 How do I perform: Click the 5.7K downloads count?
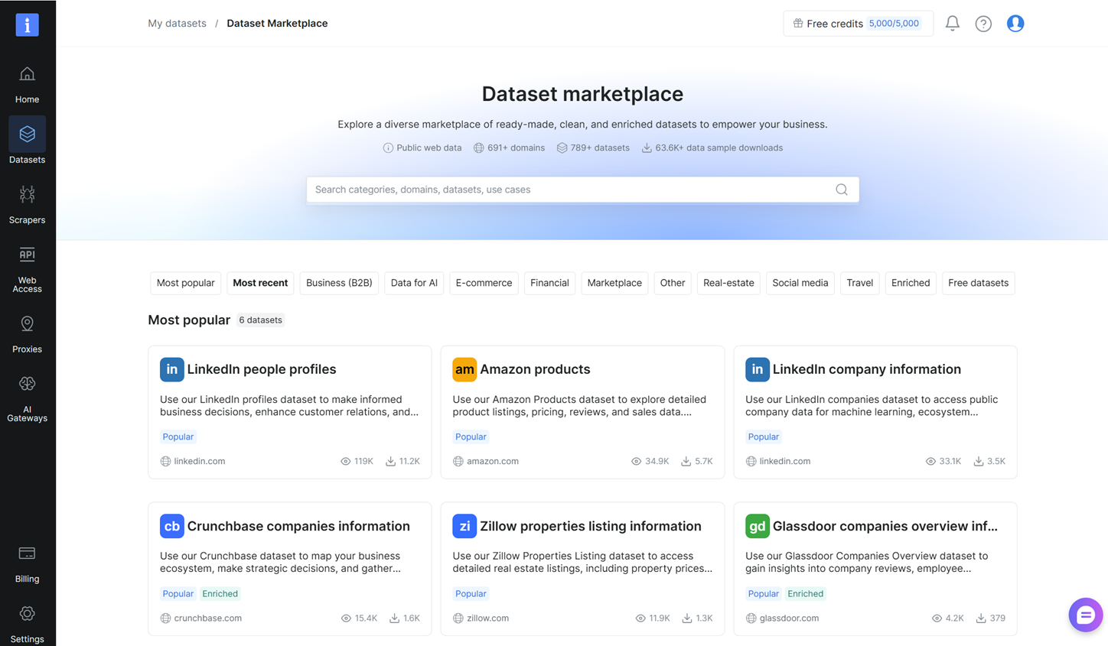[703, 462]
